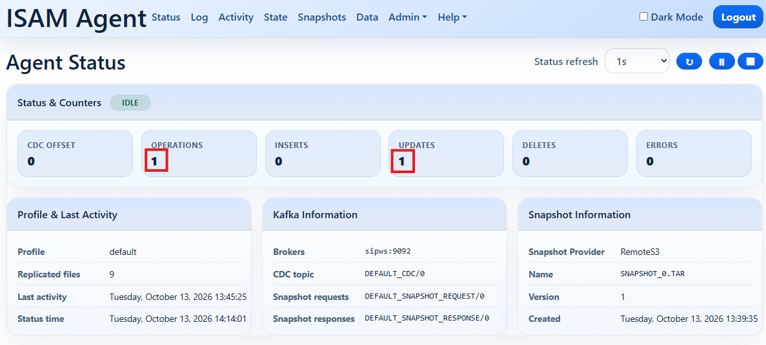Stop the agent with stop icon

751,62
